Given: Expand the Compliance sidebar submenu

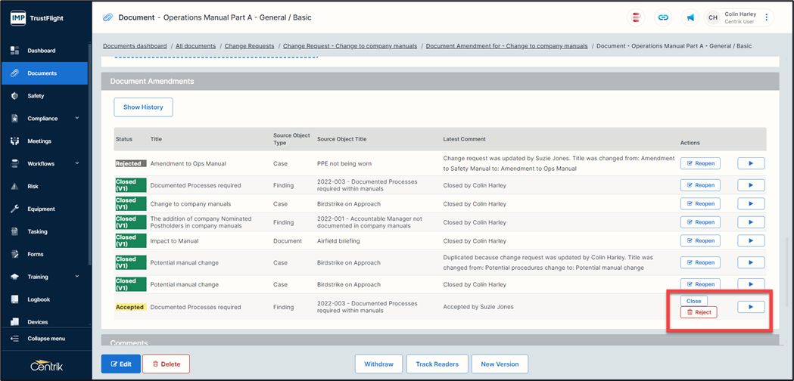Looking at the screenshot, I should point(76,119).
